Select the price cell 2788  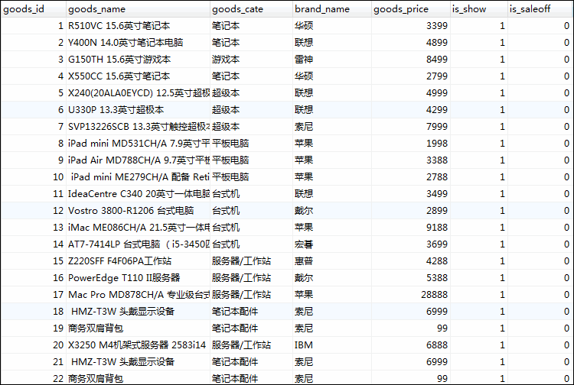[411, 177]
